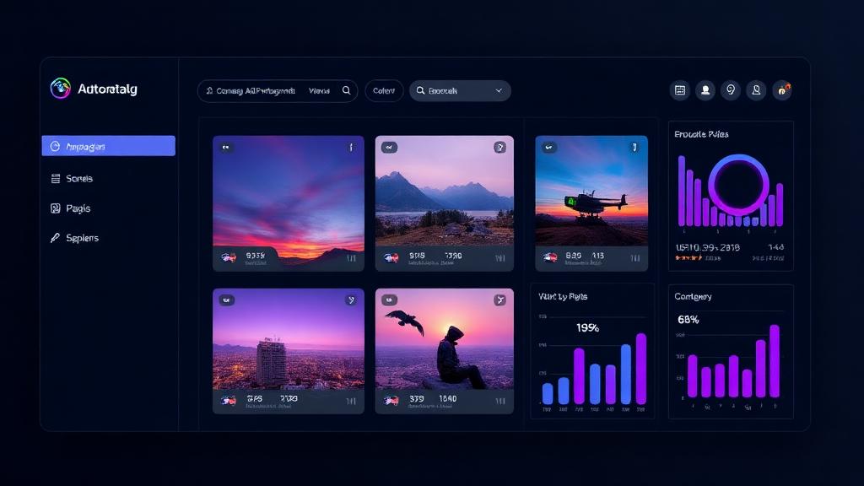Click the solid user silhouette header icon

coord(705,90)
